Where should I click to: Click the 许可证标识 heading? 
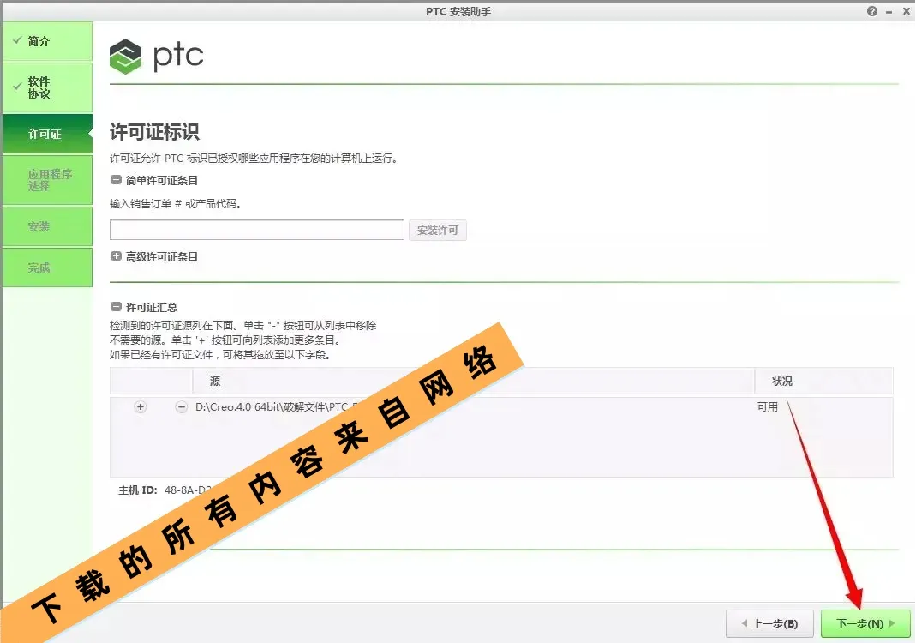(x=155, y=131)
